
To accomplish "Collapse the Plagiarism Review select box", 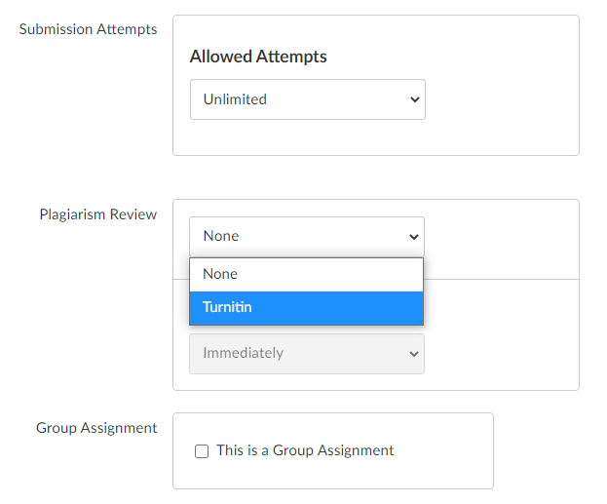I will [307, 236].
